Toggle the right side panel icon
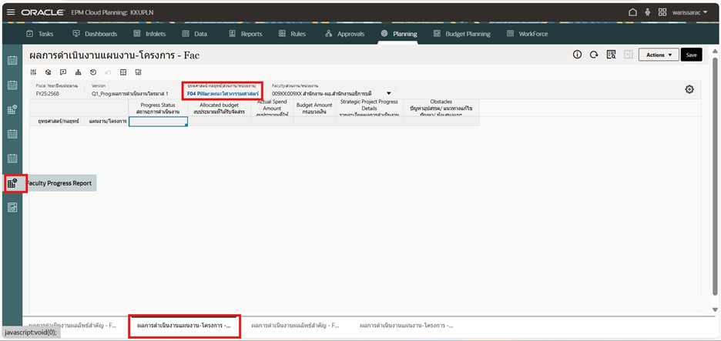Screen dimensions: 721x341 [x=628, y=55]
